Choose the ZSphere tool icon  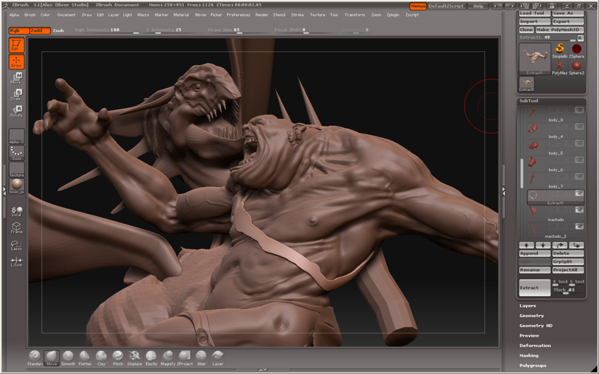pos(576,49)
